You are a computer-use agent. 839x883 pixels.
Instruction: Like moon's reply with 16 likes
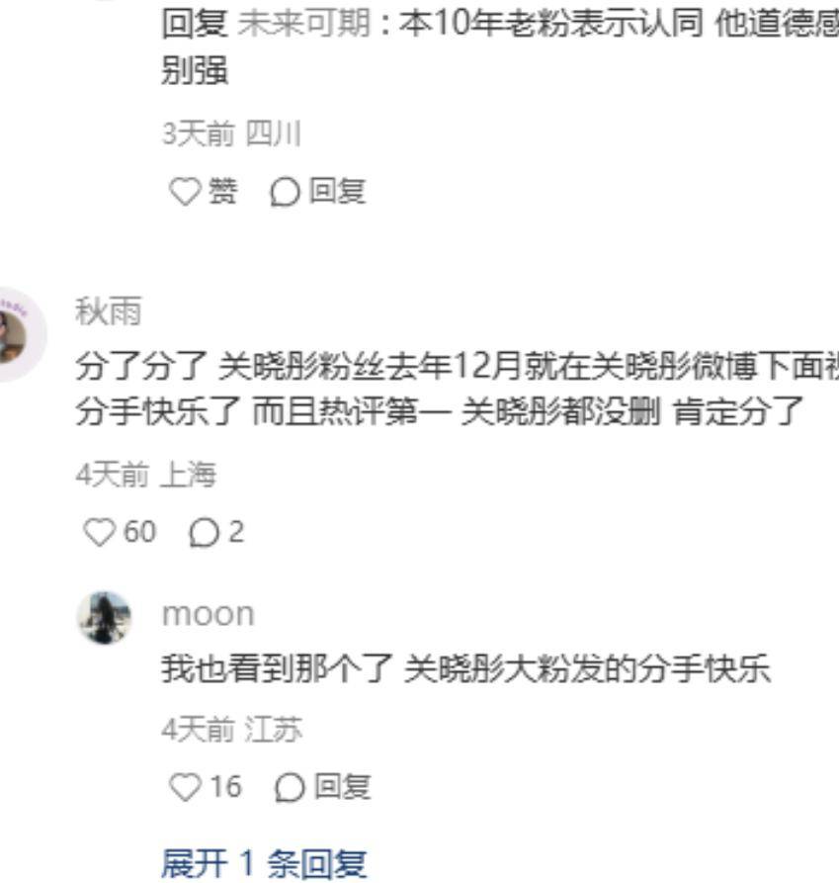tap(185, 787)
